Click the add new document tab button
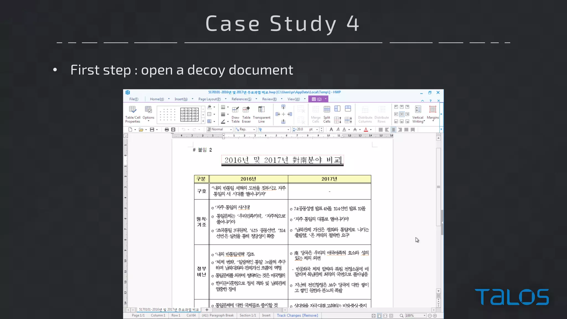The image size is (567, 319). click(207, 310)
